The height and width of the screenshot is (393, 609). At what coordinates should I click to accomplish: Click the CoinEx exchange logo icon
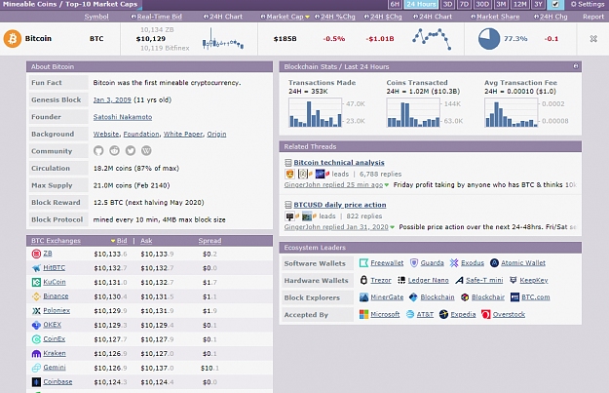point(36,339)
